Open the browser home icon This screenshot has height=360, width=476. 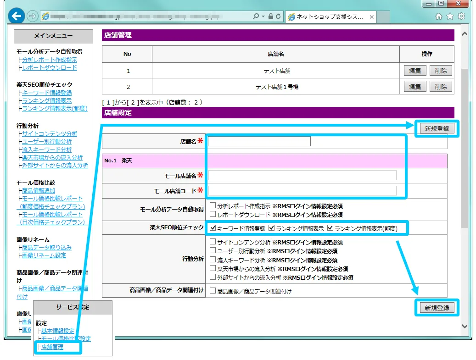point(439,17)
